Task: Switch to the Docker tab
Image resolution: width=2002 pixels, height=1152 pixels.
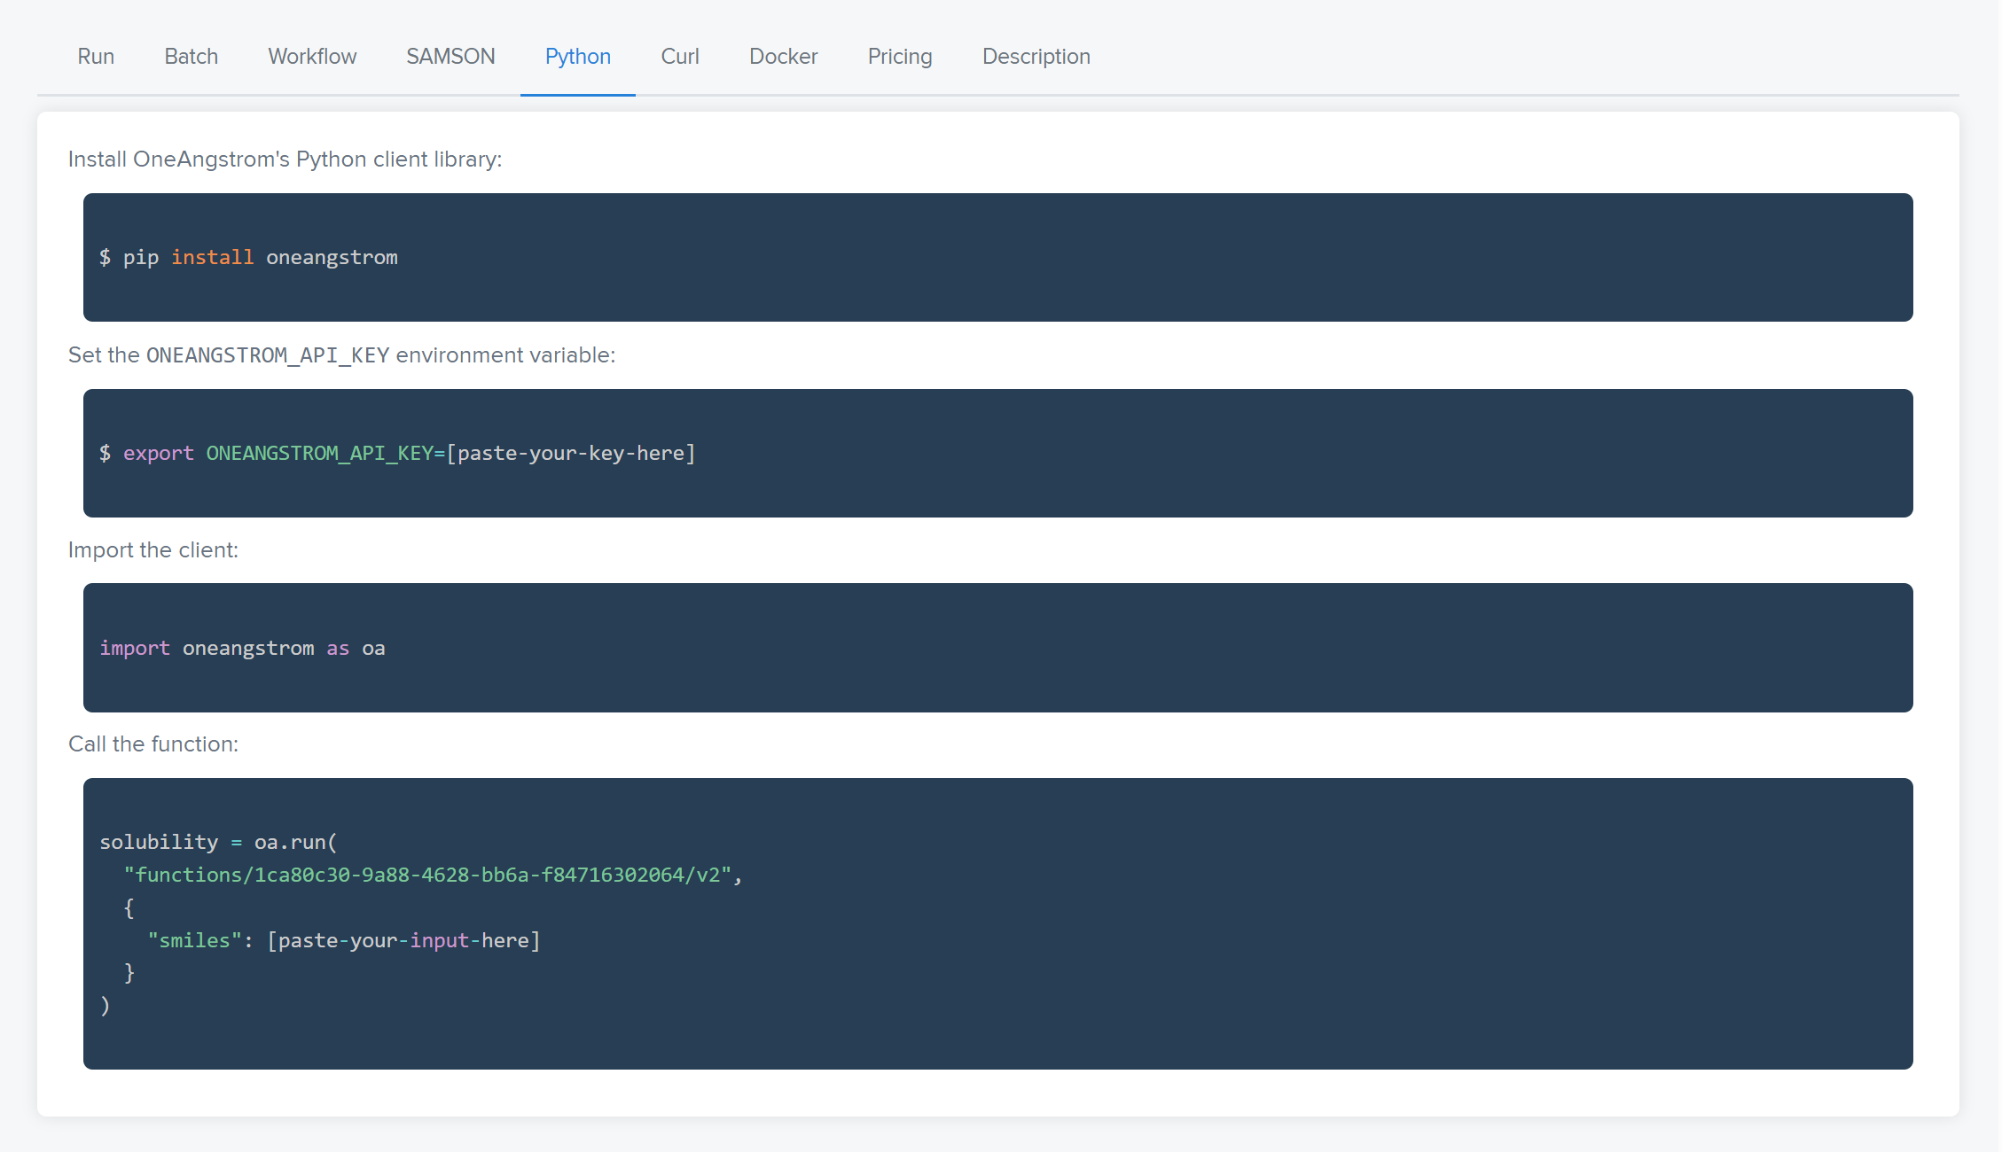Action: pos(783,57)
